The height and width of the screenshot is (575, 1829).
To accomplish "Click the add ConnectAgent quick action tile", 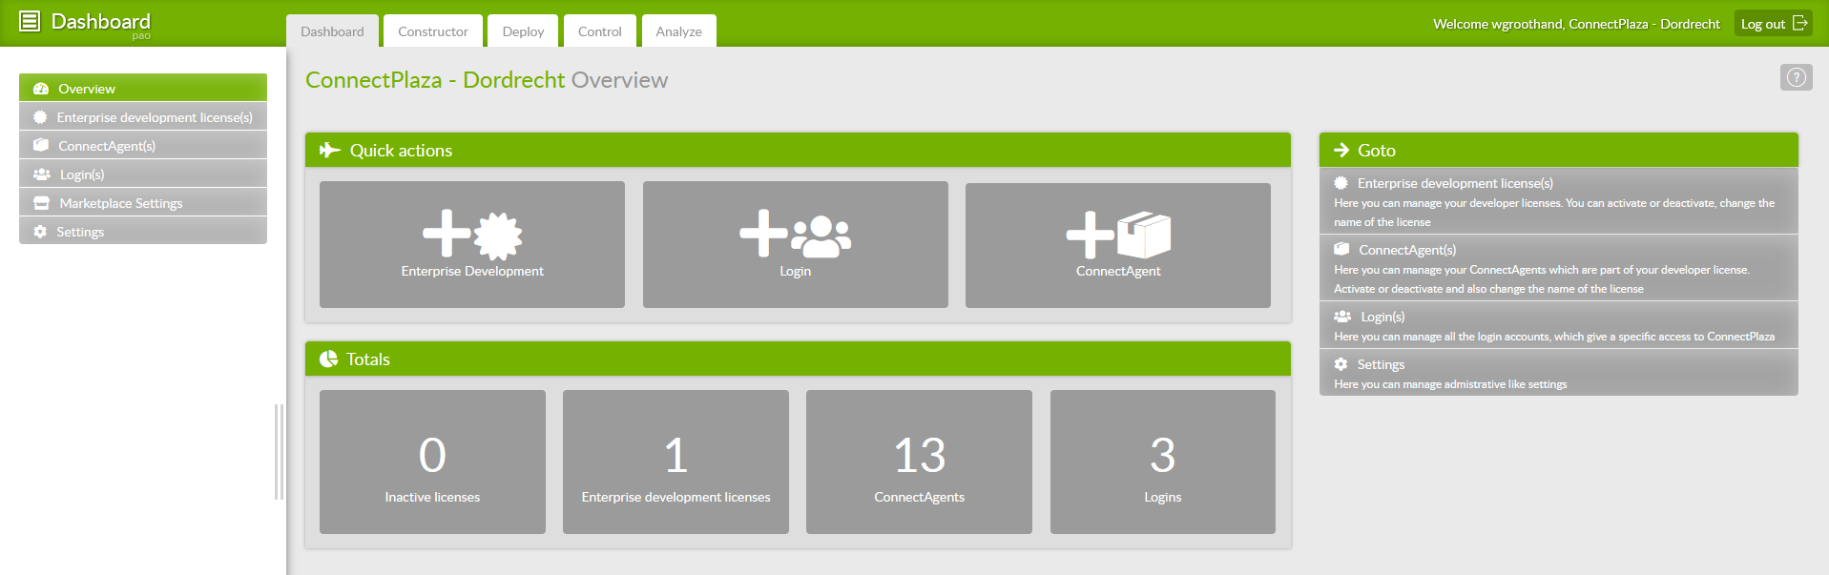I will click(1117, 244).
